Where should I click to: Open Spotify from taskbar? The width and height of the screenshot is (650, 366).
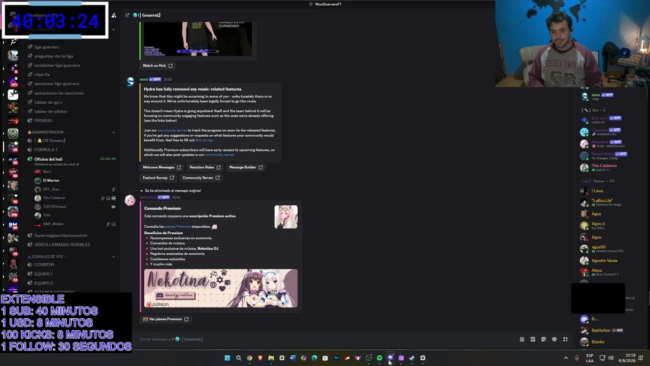379,358
